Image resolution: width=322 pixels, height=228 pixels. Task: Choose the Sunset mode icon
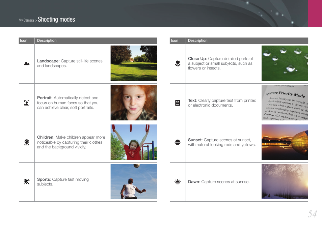tap(178, 142)
